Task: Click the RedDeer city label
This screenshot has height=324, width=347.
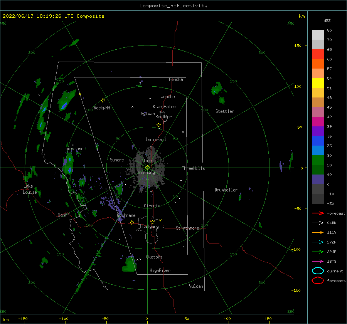Action: pyautogui.click(x=163, y=117)
